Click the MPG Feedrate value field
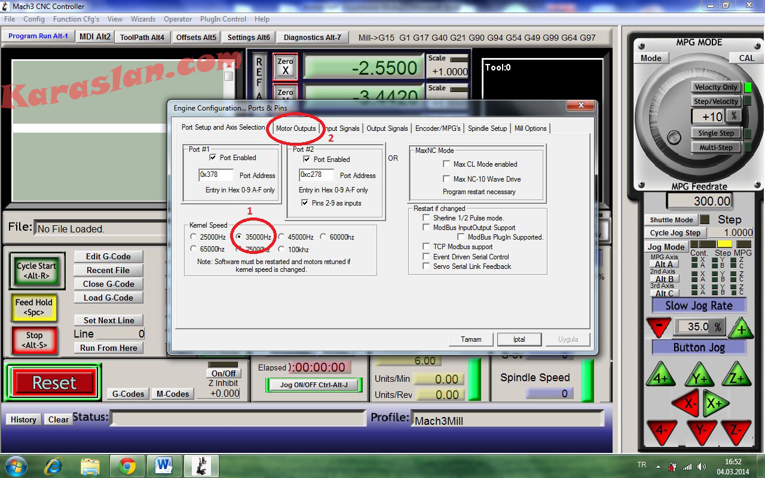The width and height of the screenshot is (765, 478). pos(700,201)
